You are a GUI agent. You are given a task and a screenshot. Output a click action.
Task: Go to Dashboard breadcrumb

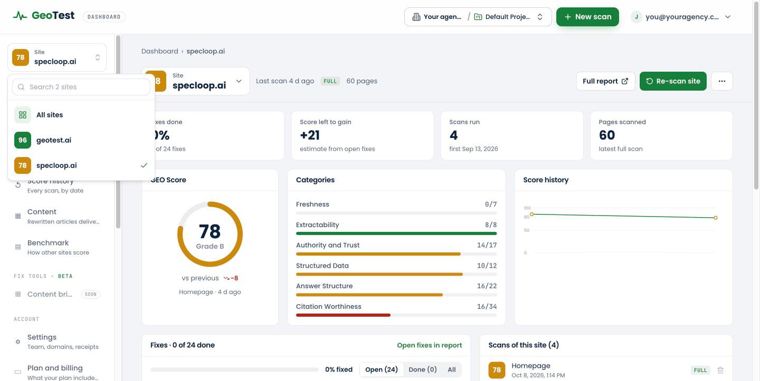pos(160,51)
